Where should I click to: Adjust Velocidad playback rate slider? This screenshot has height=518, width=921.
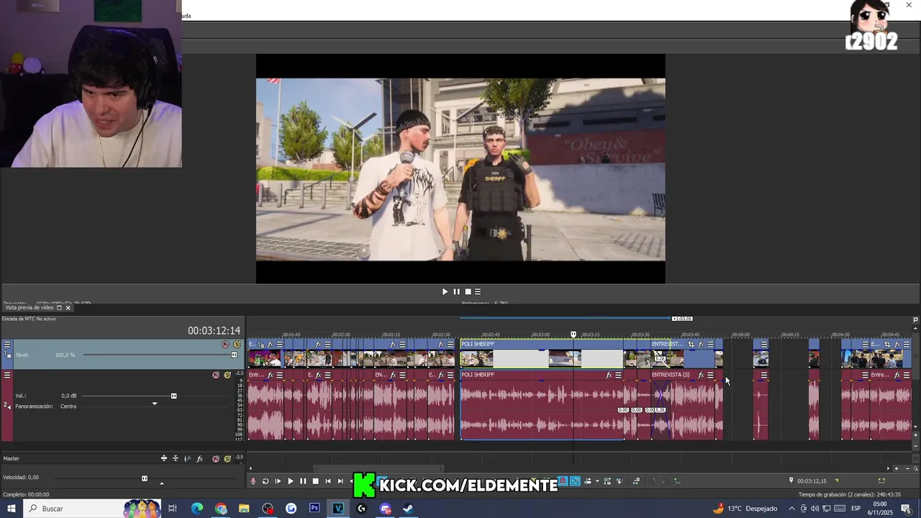pyautogui.click(x=145, y=478)
